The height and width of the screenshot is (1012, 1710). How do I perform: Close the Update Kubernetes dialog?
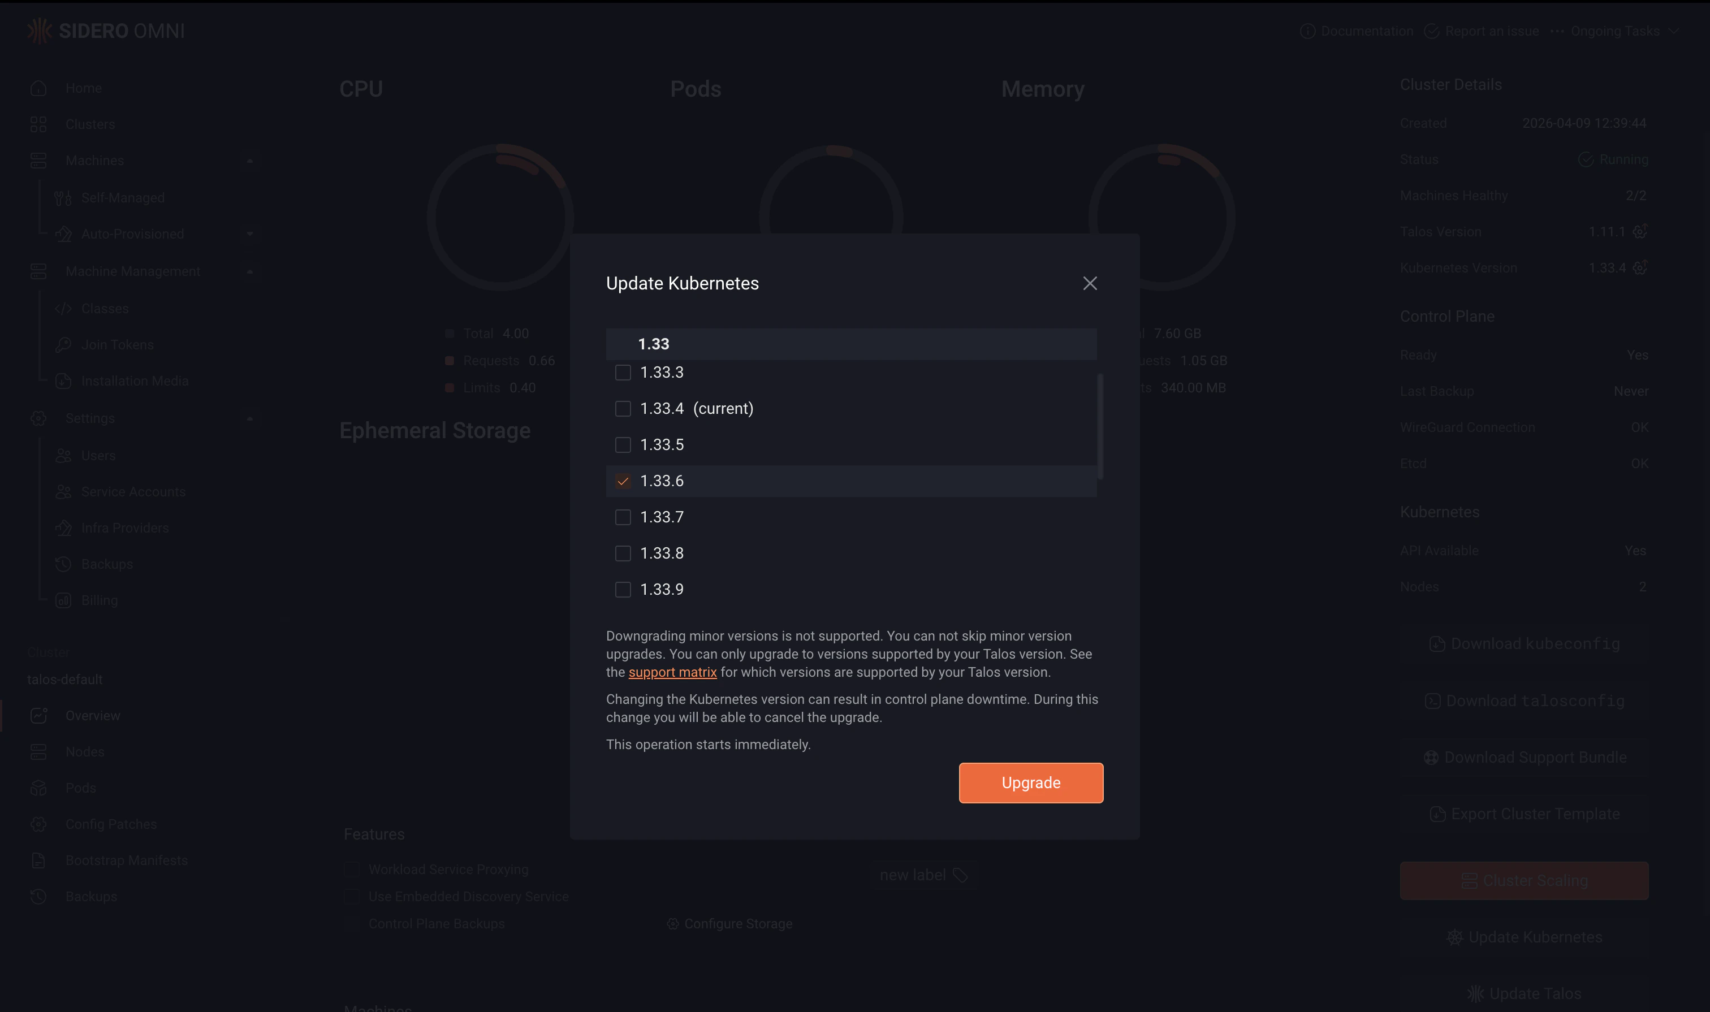1089,283
